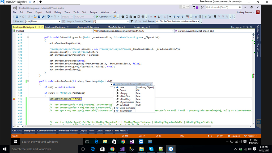Open the Thread [1] dropdown
This screenshot has width=272, height=153.
111,21
